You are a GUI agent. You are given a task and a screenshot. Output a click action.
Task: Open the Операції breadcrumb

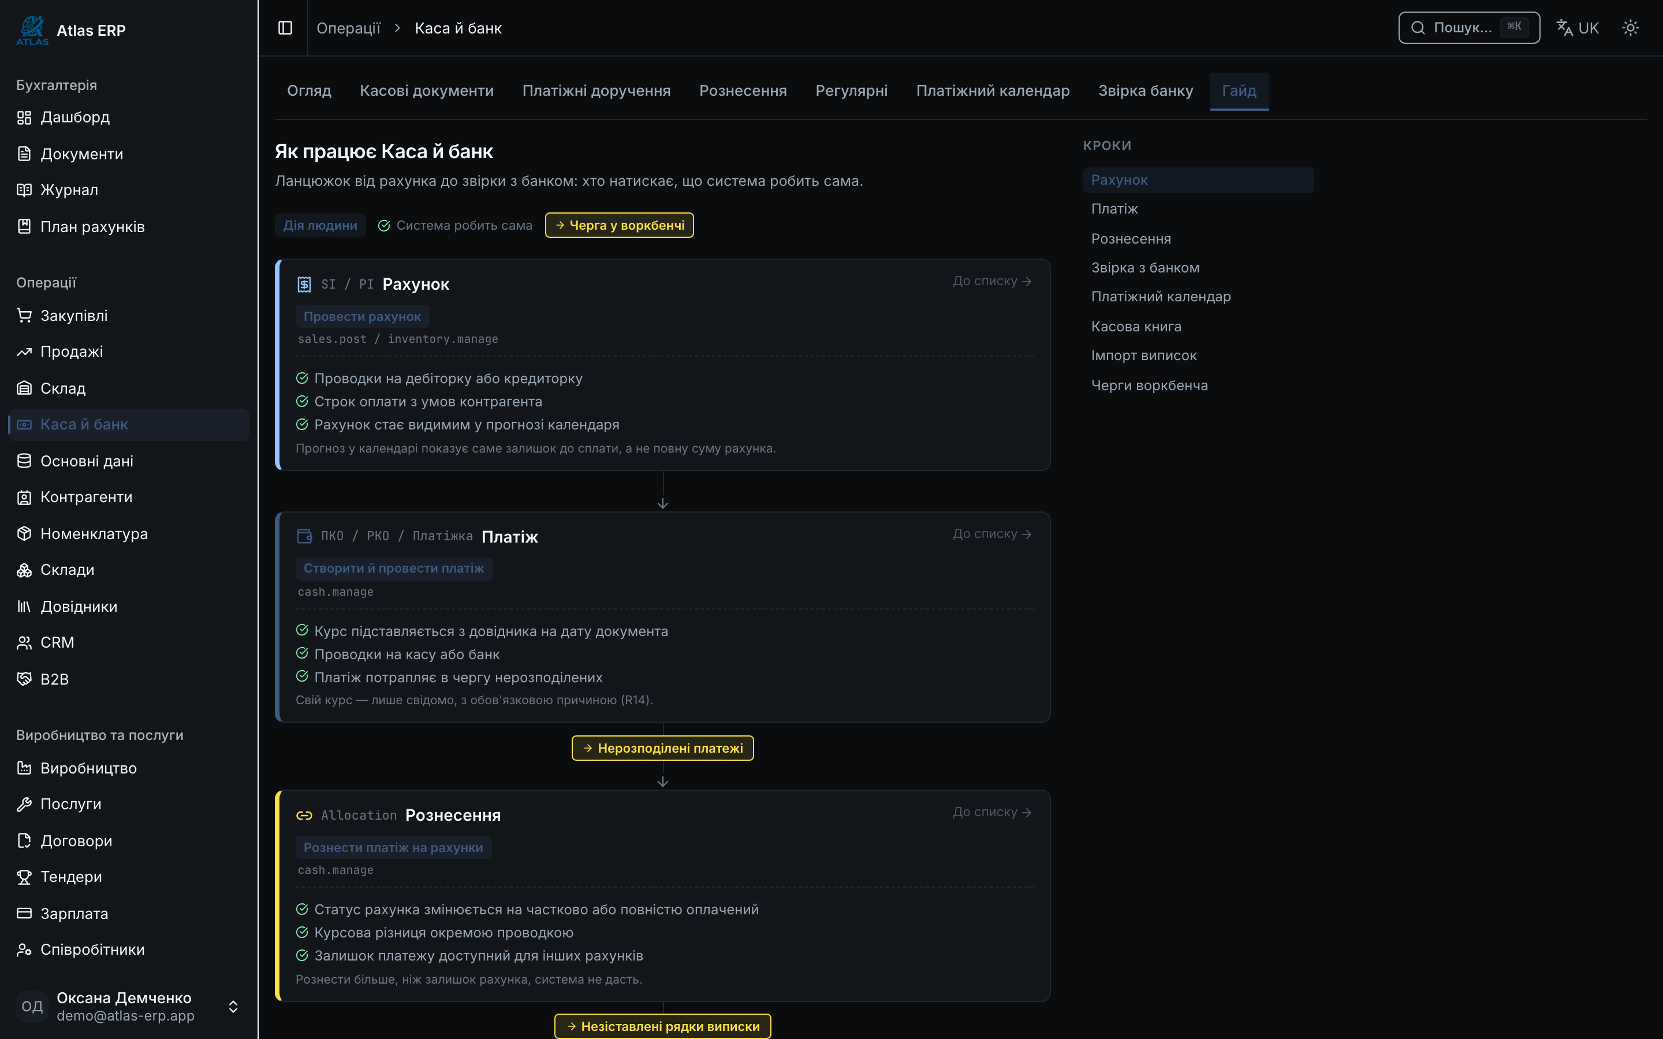tap(348, 28)
